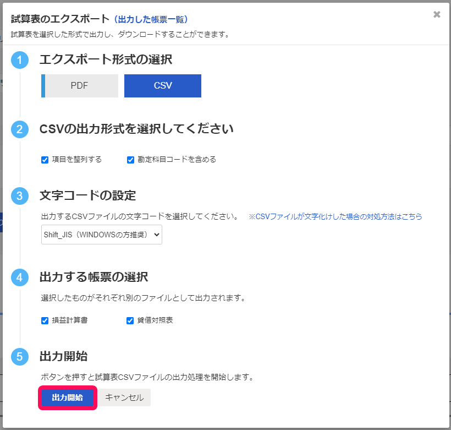This screenshot has height=430, width=451.
Task: Open the CSV文字化け対処方法 help link
Action: tap(335, 216)
